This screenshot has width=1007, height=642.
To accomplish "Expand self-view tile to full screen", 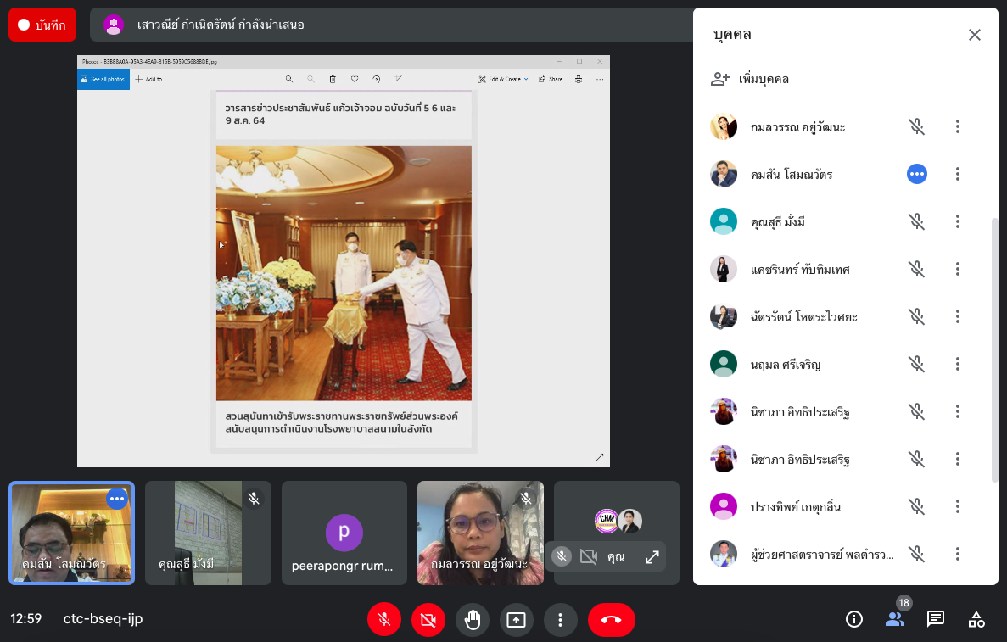I will (x=652, y=557).
